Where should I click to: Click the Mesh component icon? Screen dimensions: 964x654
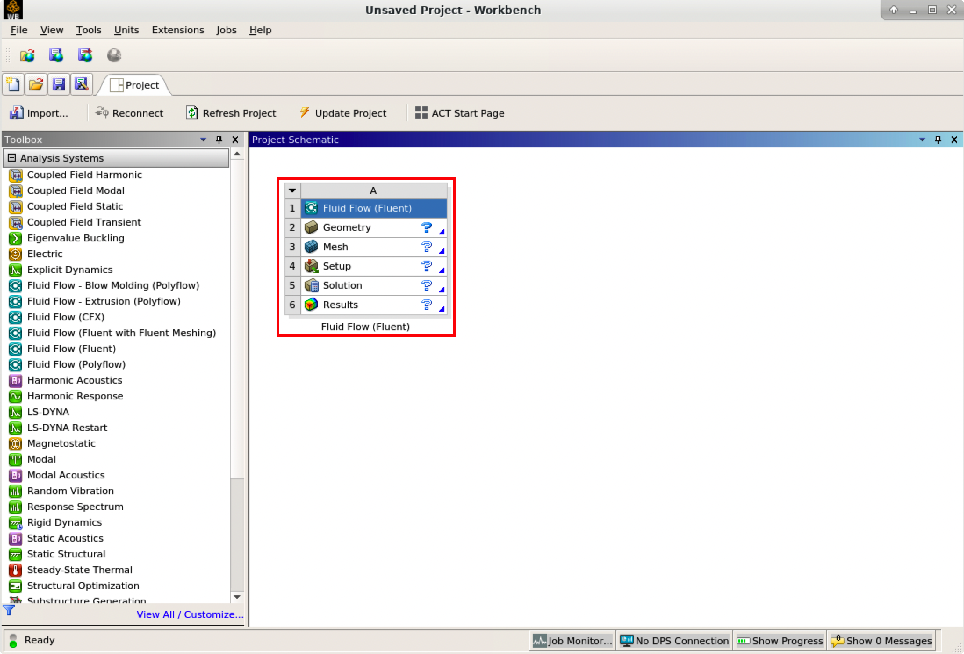click(x=310, y=246)
